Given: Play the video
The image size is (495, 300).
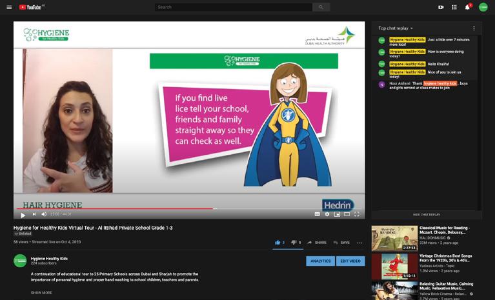Looking at the screenshot, I should 23,215.
